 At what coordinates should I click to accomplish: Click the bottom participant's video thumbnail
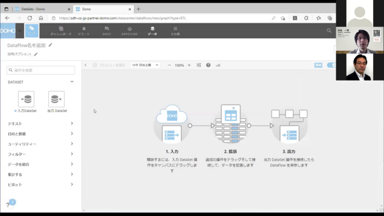360,67
